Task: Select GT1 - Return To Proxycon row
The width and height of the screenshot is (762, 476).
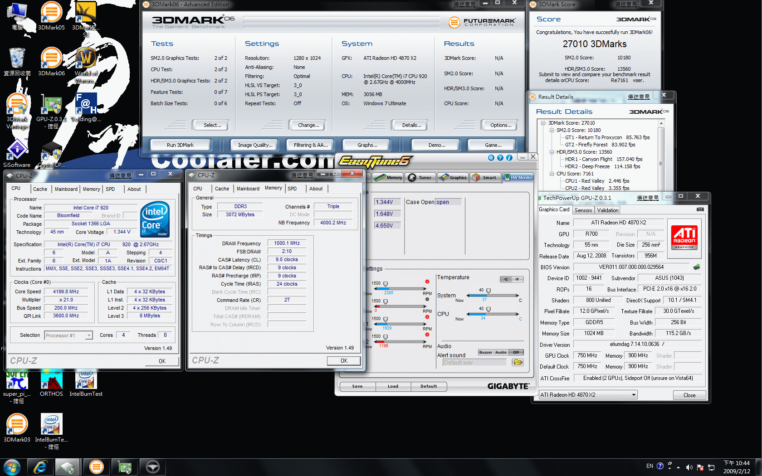Action: 607,137
